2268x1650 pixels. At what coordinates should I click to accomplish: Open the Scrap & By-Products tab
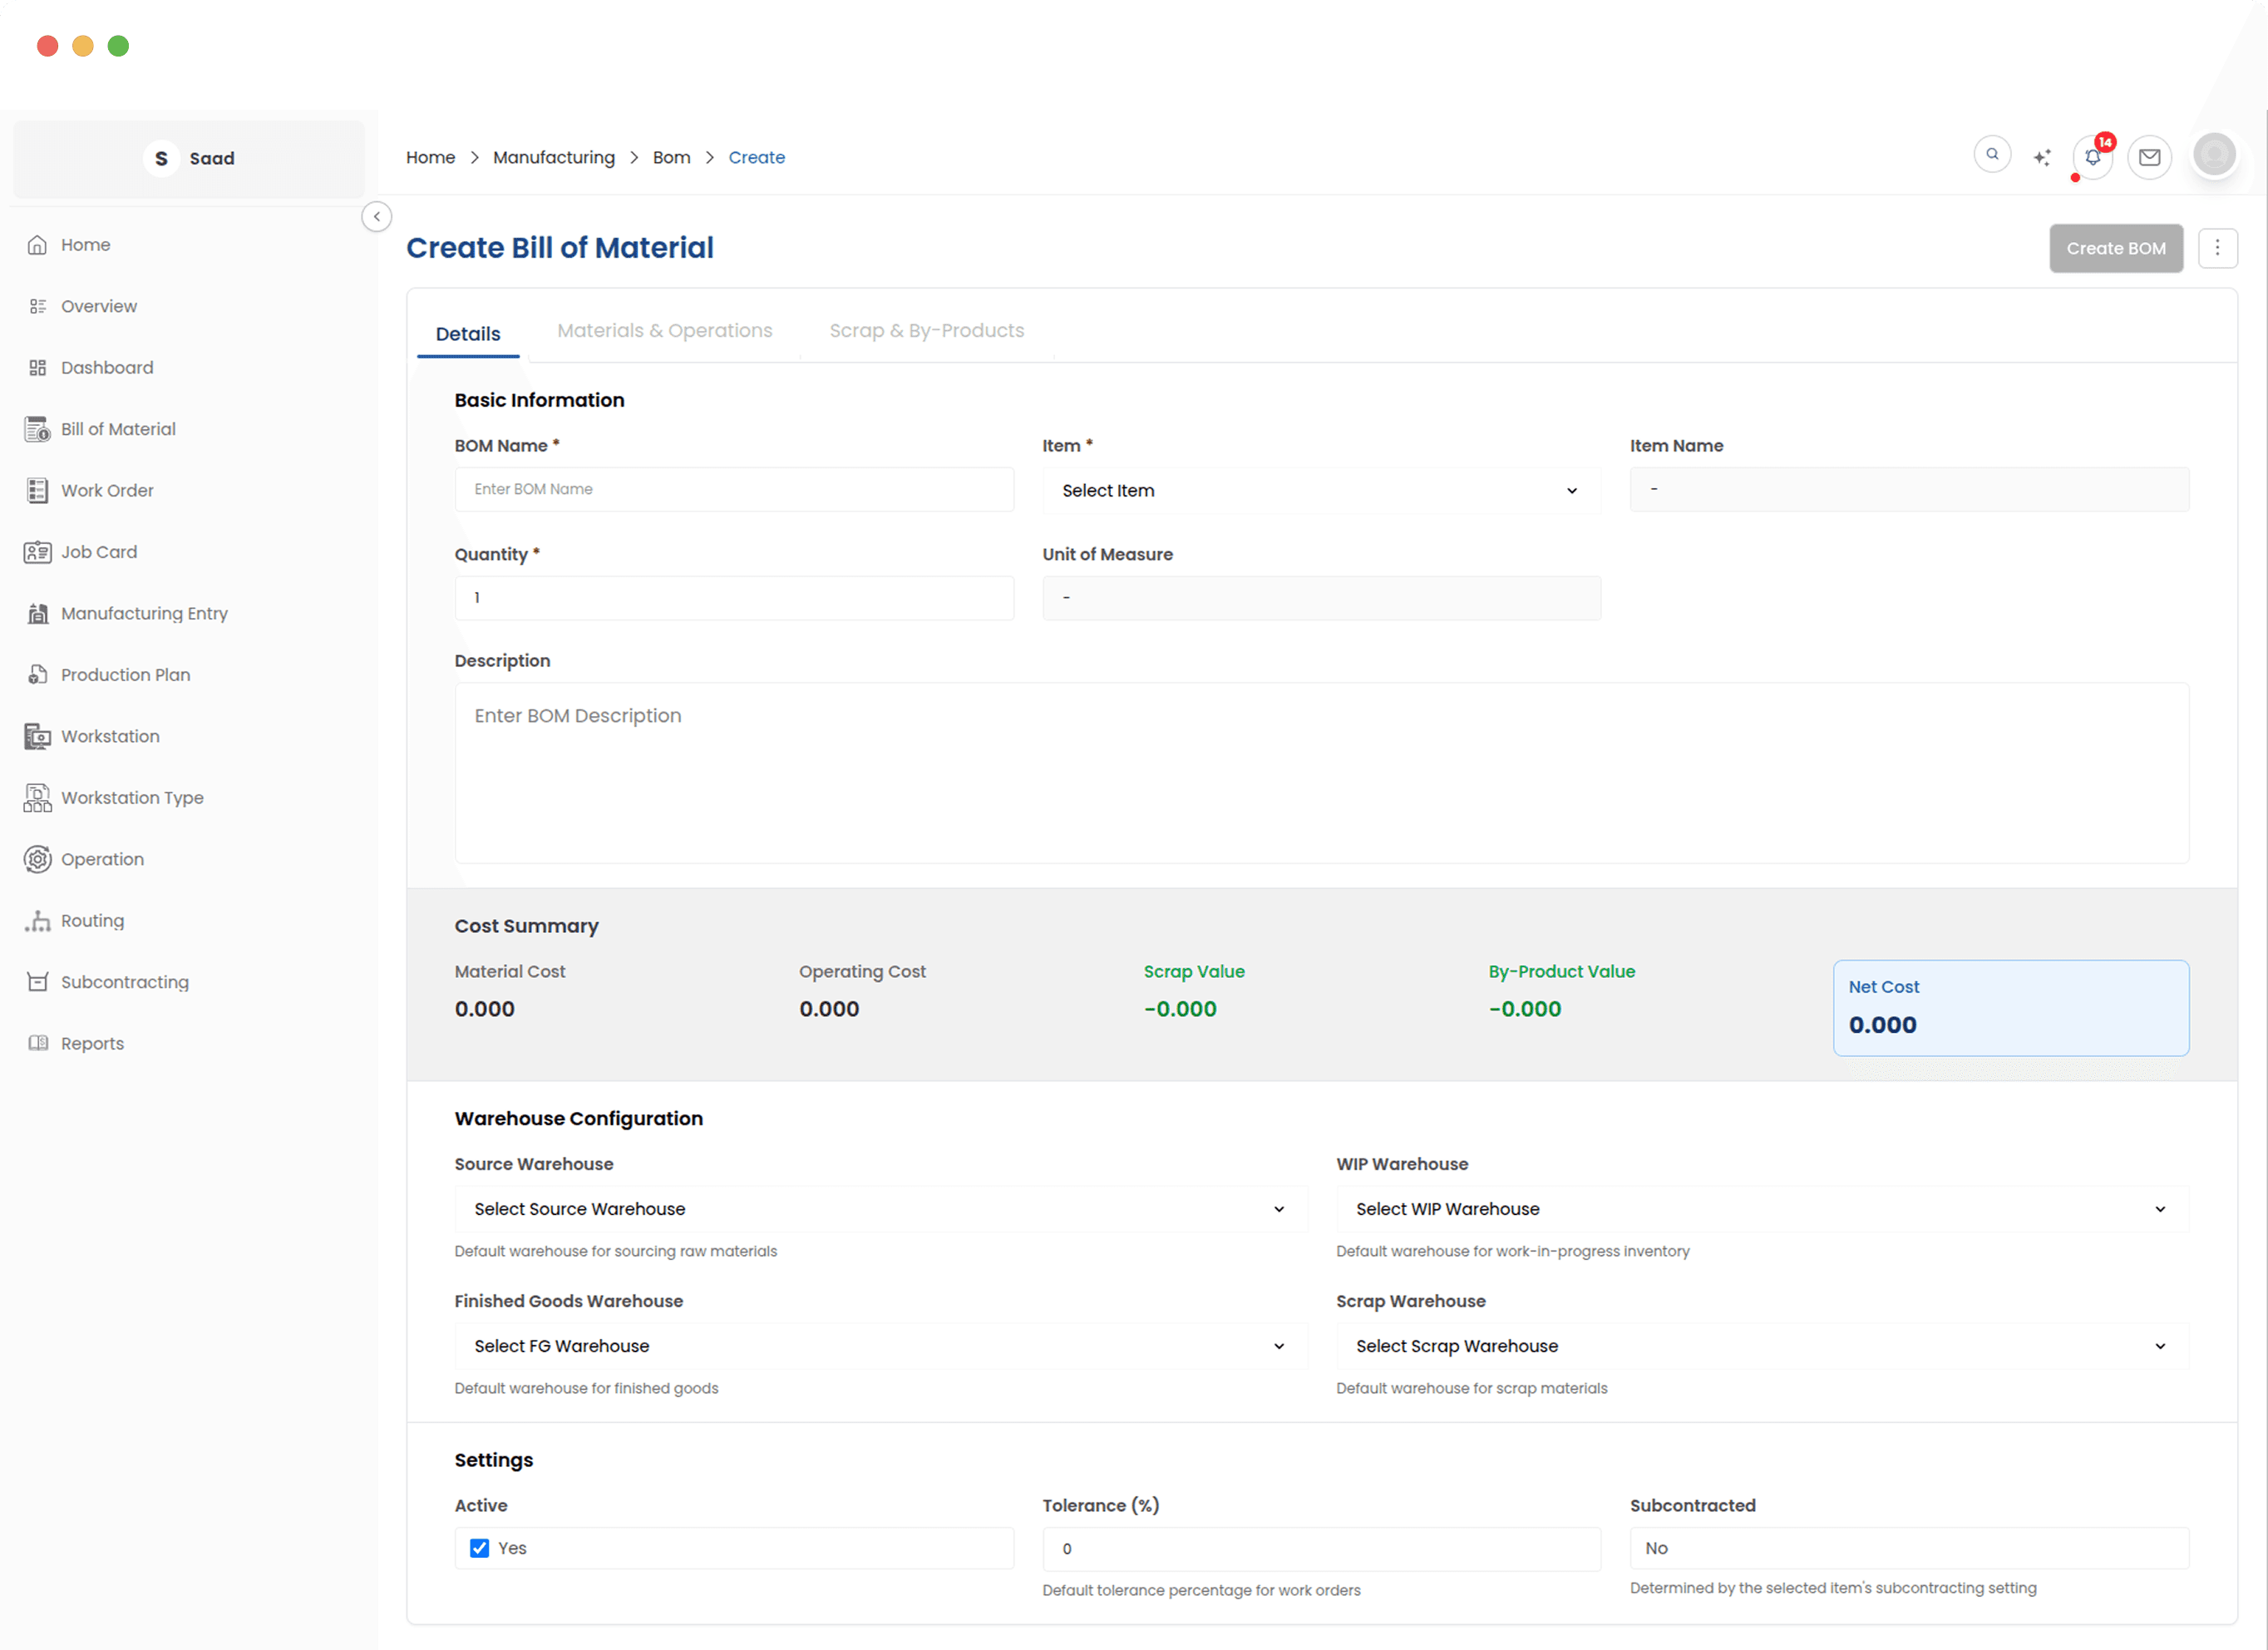925,330
